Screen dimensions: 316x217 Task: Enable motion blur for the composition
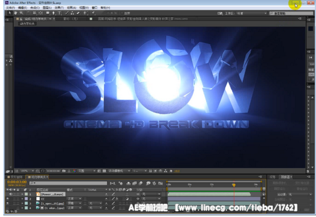[141, 183]
